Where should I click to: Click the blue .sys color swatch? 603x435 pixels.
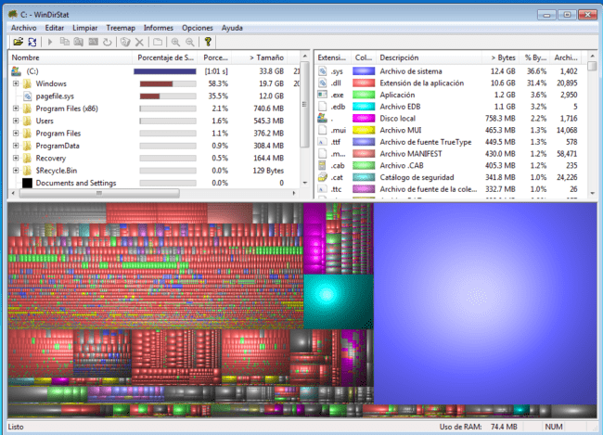point(364,70)
